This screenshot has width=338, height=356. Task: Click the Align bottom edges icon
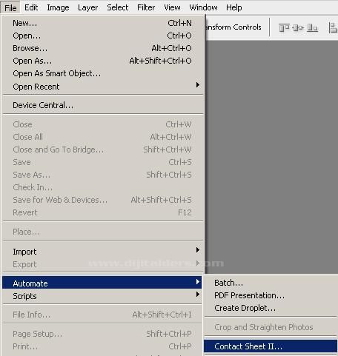pyautogui.click(x=312, y=27)
